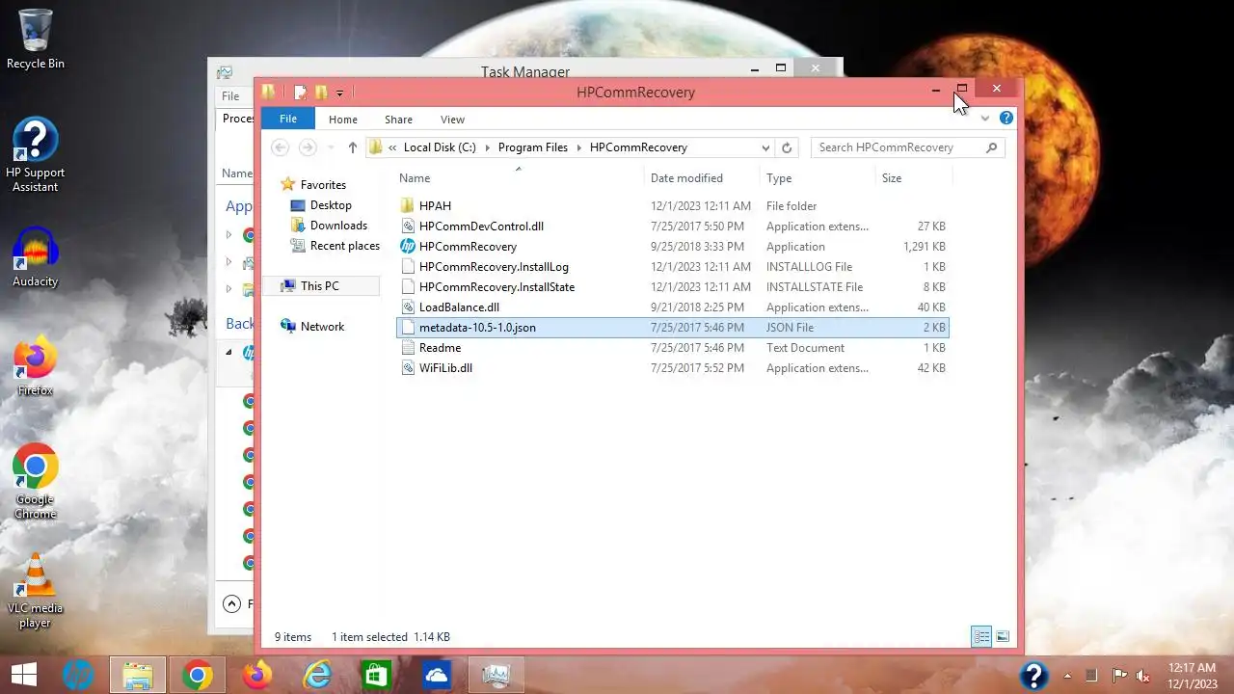Open the File ribbon tab
Viewport: 1234px width, 694px height.
tap(287, 119)
